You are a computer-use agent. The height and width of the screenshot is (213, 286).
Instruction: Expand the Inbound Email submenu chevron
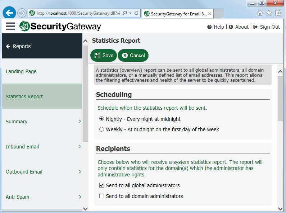tap(80, 147)
